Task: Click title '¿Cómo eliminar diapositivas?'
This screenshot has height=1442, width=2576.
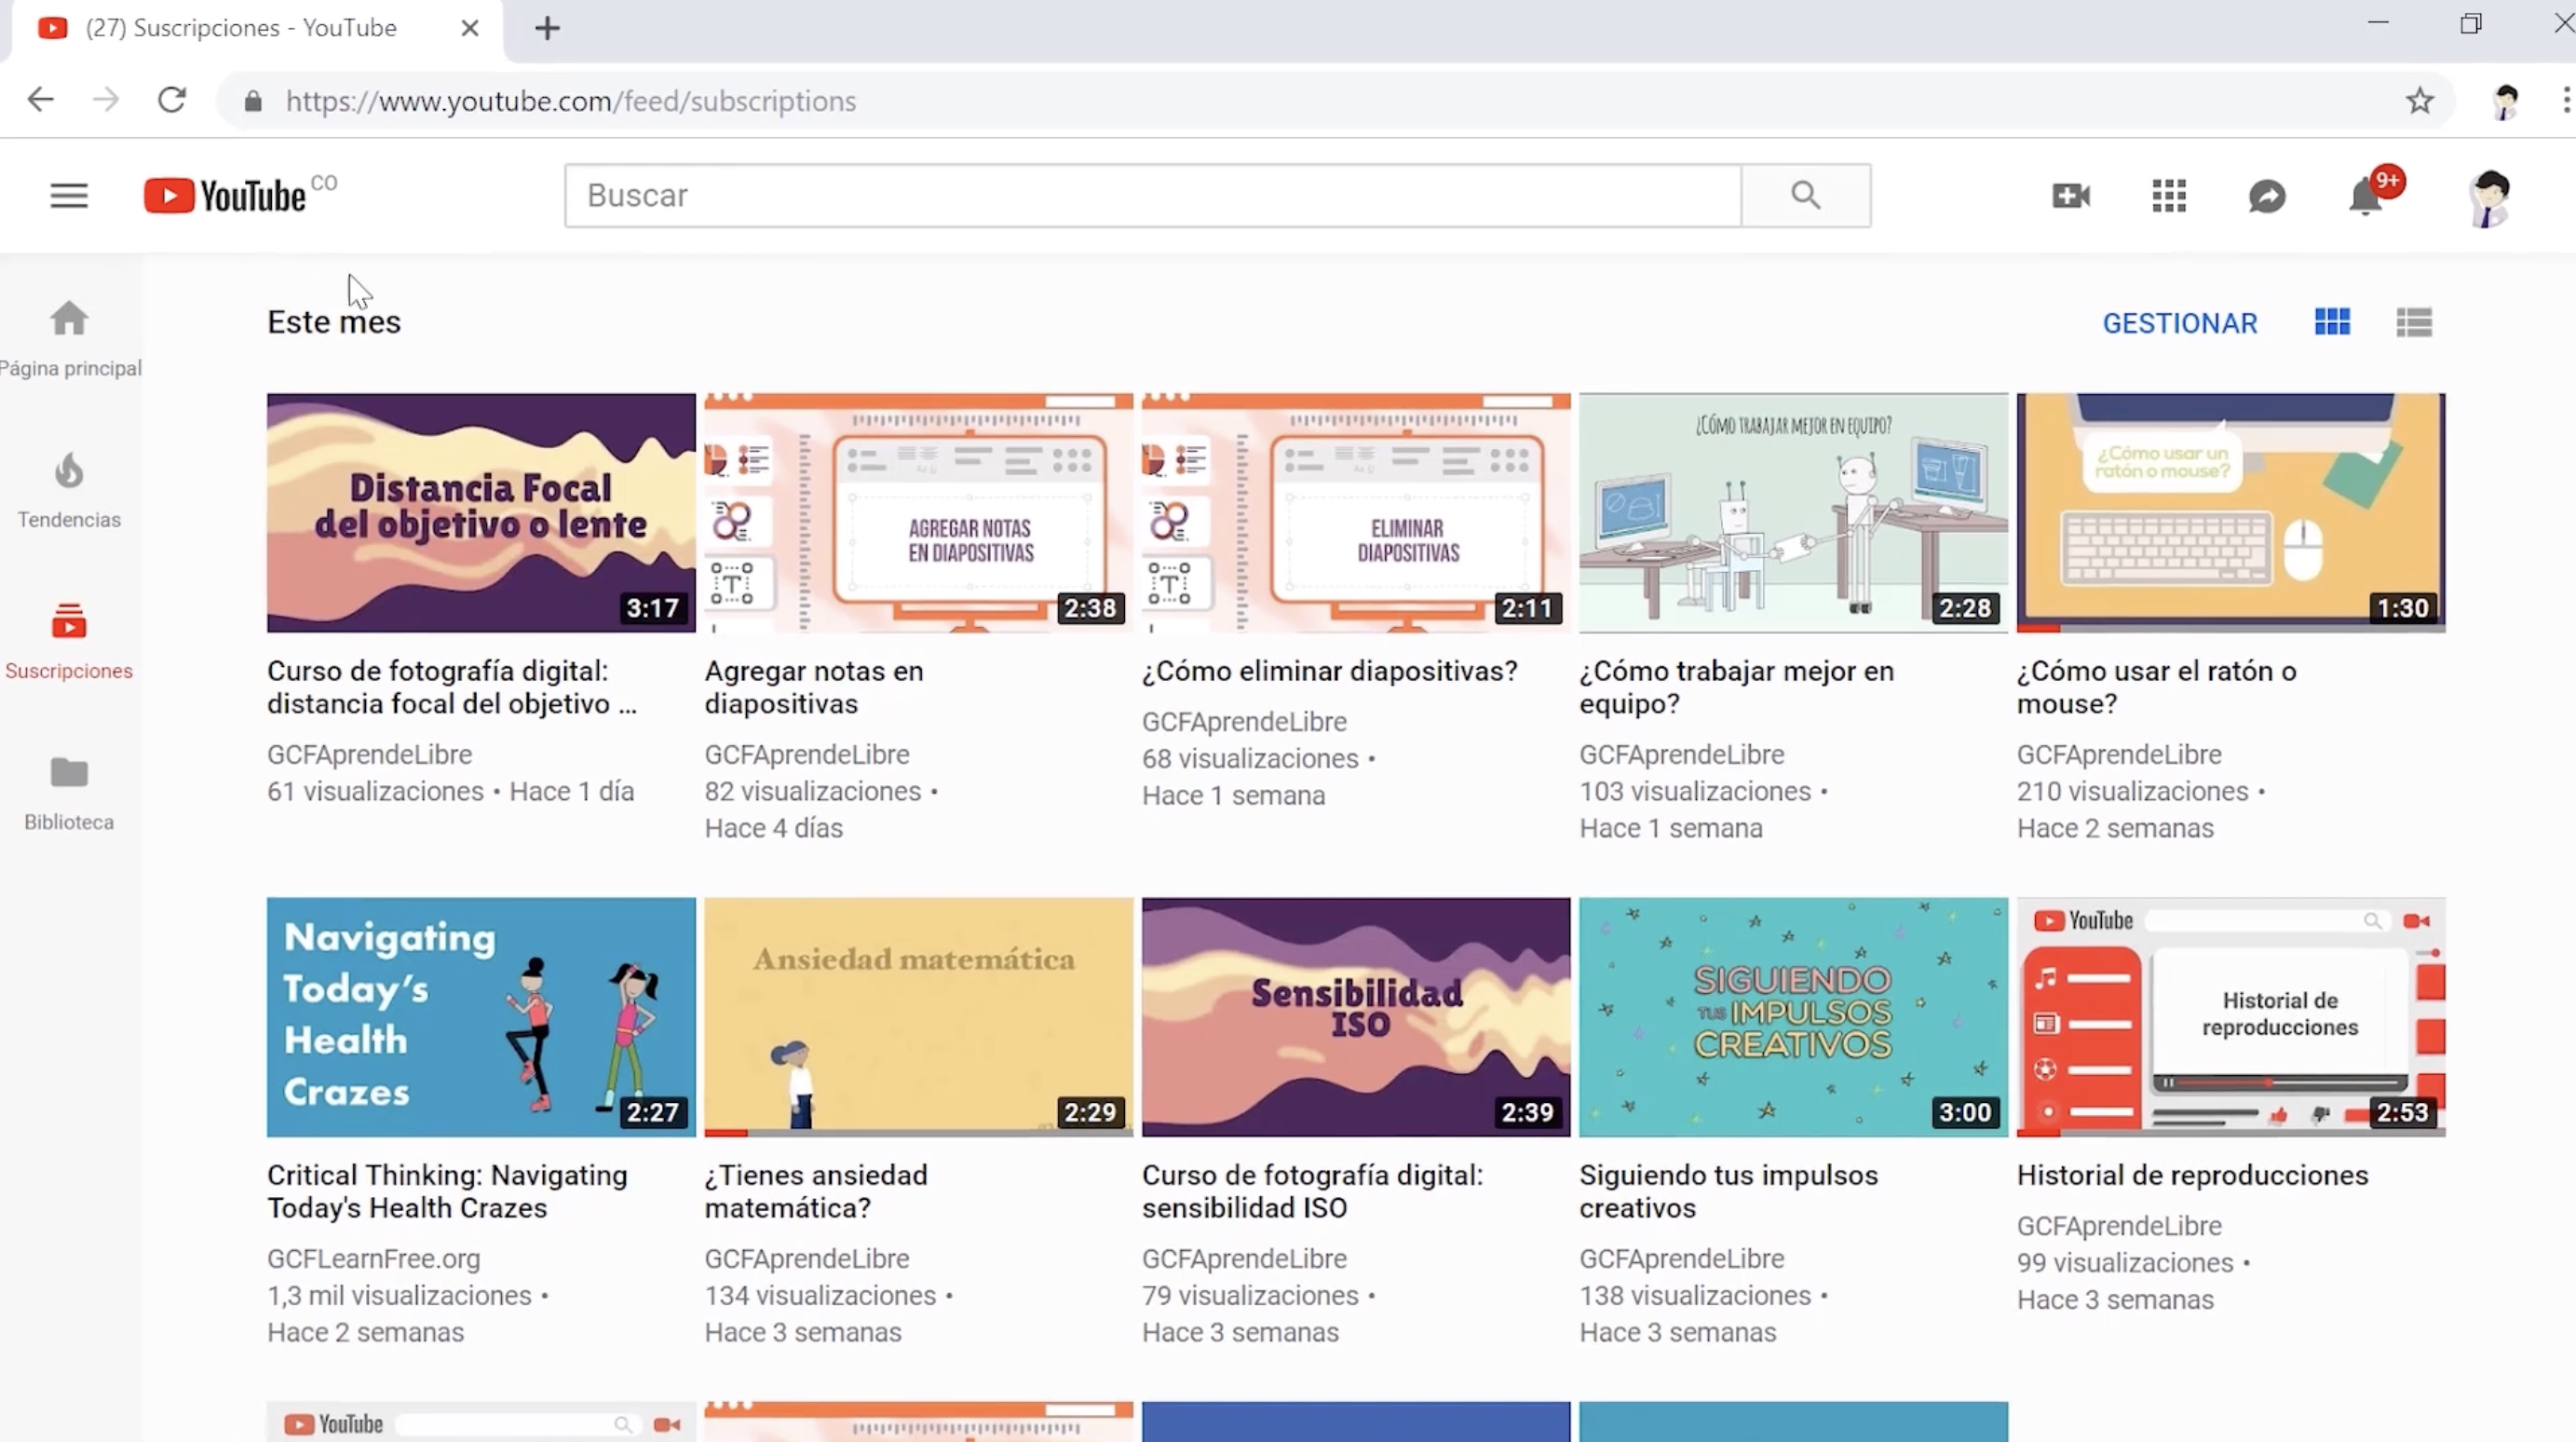Action: click(1330, 671)
